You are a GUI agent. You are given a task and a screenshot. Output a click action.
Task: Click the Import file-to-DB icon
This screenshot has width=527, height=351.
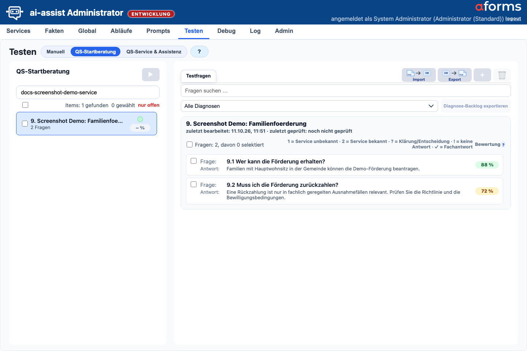[x=419, y=75]
